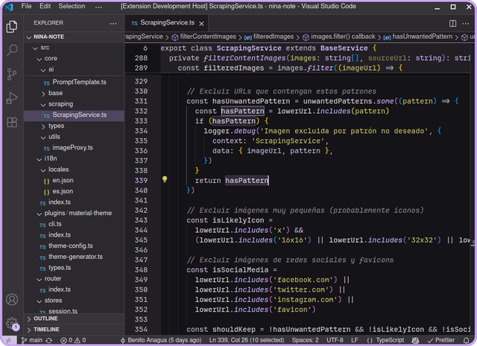
Task: Expand the OUTLINE section
Action: coord(45,318)
